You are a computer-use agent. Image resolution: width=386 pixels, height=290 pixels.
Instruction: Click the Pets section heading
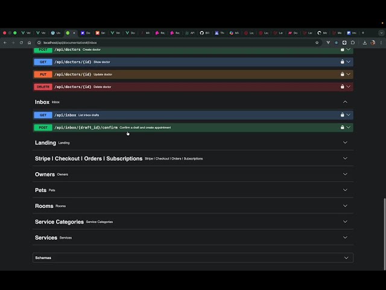[x=40, y=190]
